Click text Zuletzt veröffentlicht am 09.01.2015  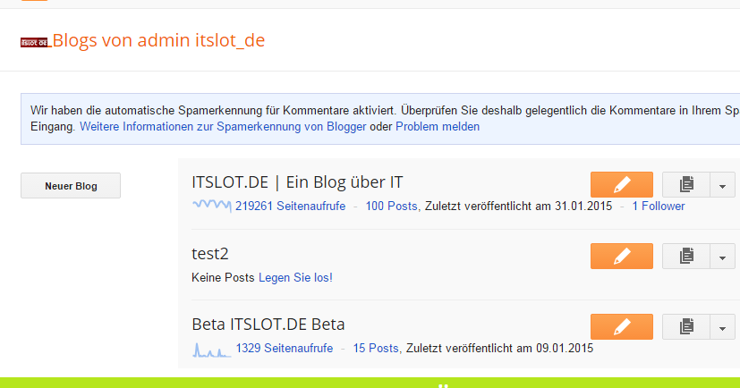(500, 348)
